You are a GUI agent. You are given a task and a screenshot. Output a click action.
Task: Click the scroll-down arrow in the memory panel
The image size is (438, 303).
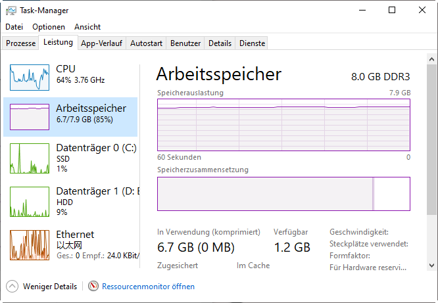(432, 265)
